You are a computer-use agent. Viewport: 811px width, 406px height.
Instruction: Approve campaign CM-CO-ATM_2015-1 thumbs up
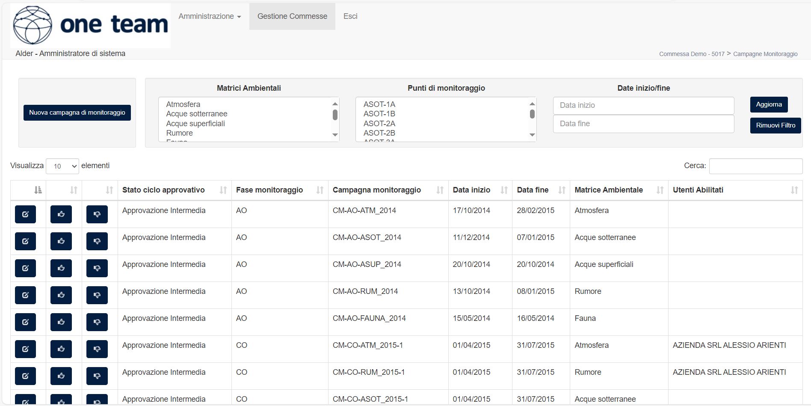coord(61,349)
